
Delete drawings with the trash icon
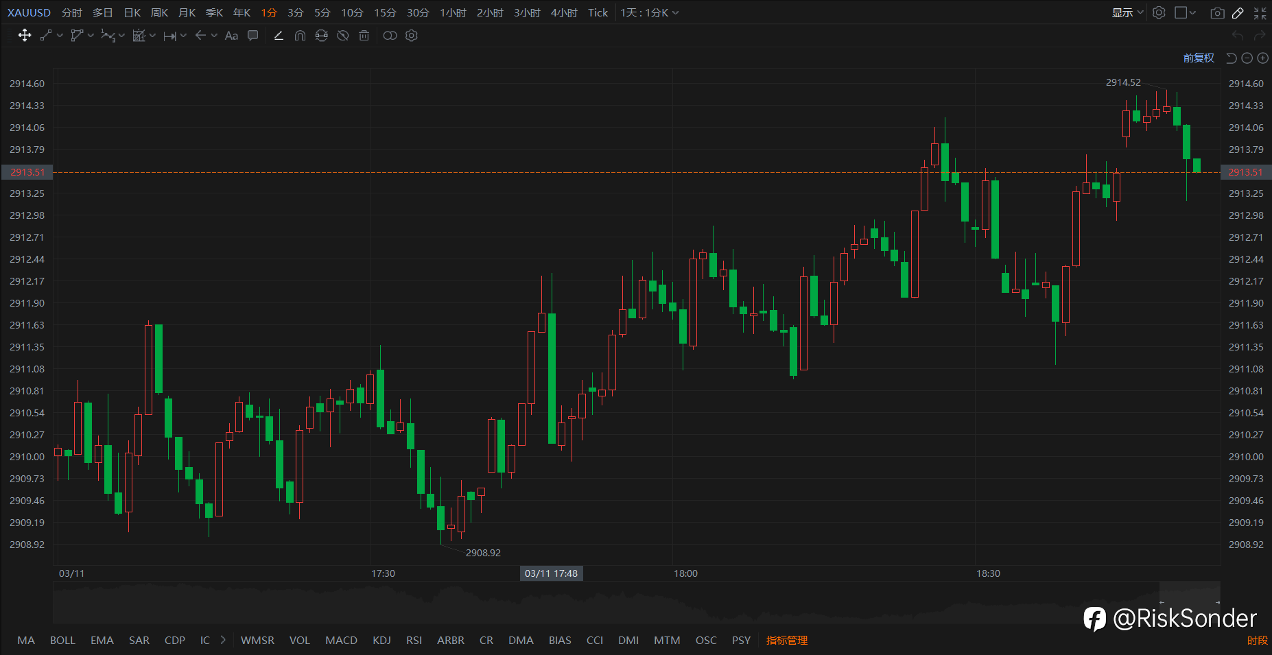(x=364, y=36)
